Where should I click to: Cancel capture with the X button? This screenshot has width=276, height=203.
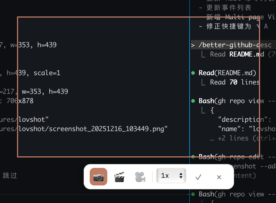[219, 177]
